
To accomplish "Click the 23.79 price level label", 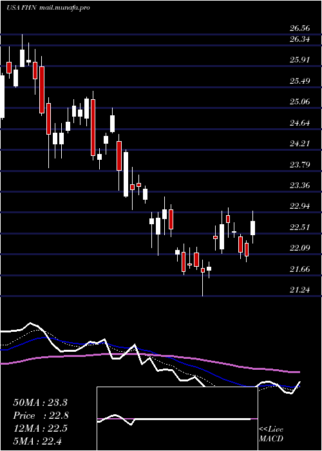I will click(300, 165).
